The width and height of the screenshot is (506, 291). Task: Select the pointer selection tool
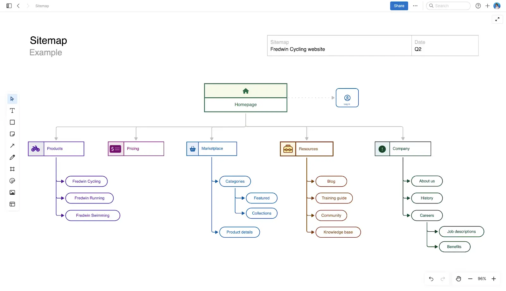click(12, 99)
